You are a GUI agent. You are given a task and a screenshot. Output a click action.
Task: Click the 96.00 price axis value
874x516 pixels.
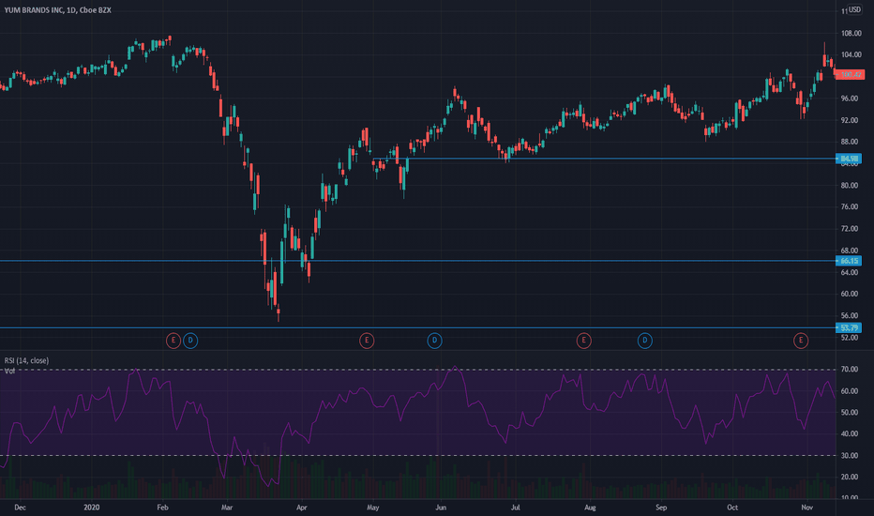(850, 99)
